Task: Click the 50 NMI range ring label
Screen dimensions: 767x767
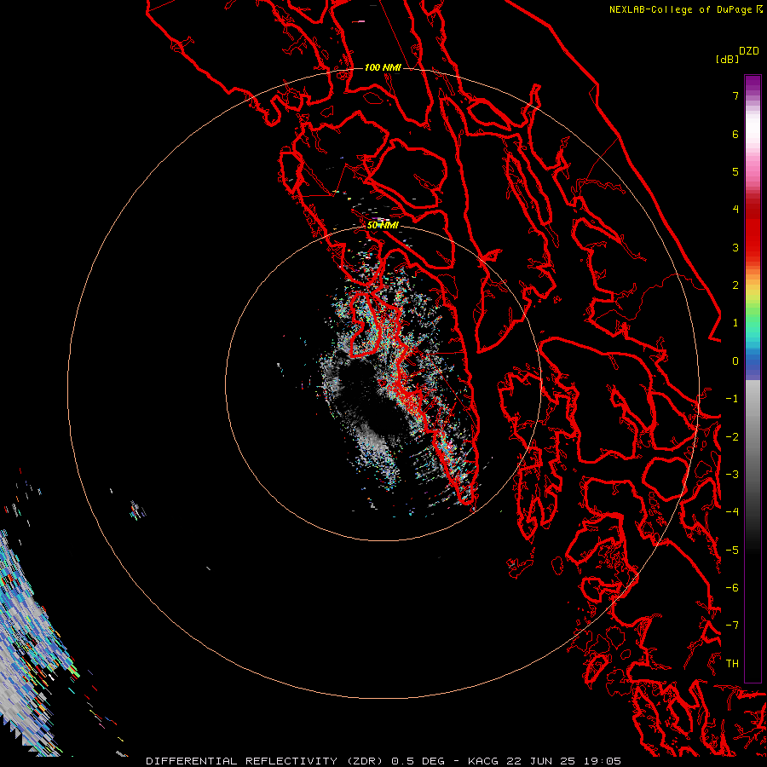Action: coord(383,225)
